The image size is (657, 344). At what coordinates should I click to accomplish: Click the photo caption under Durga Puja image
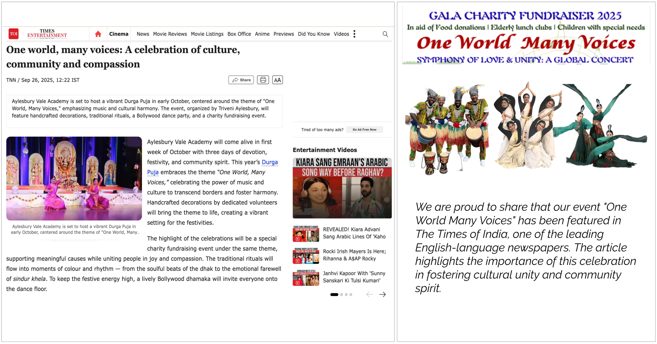74,229
